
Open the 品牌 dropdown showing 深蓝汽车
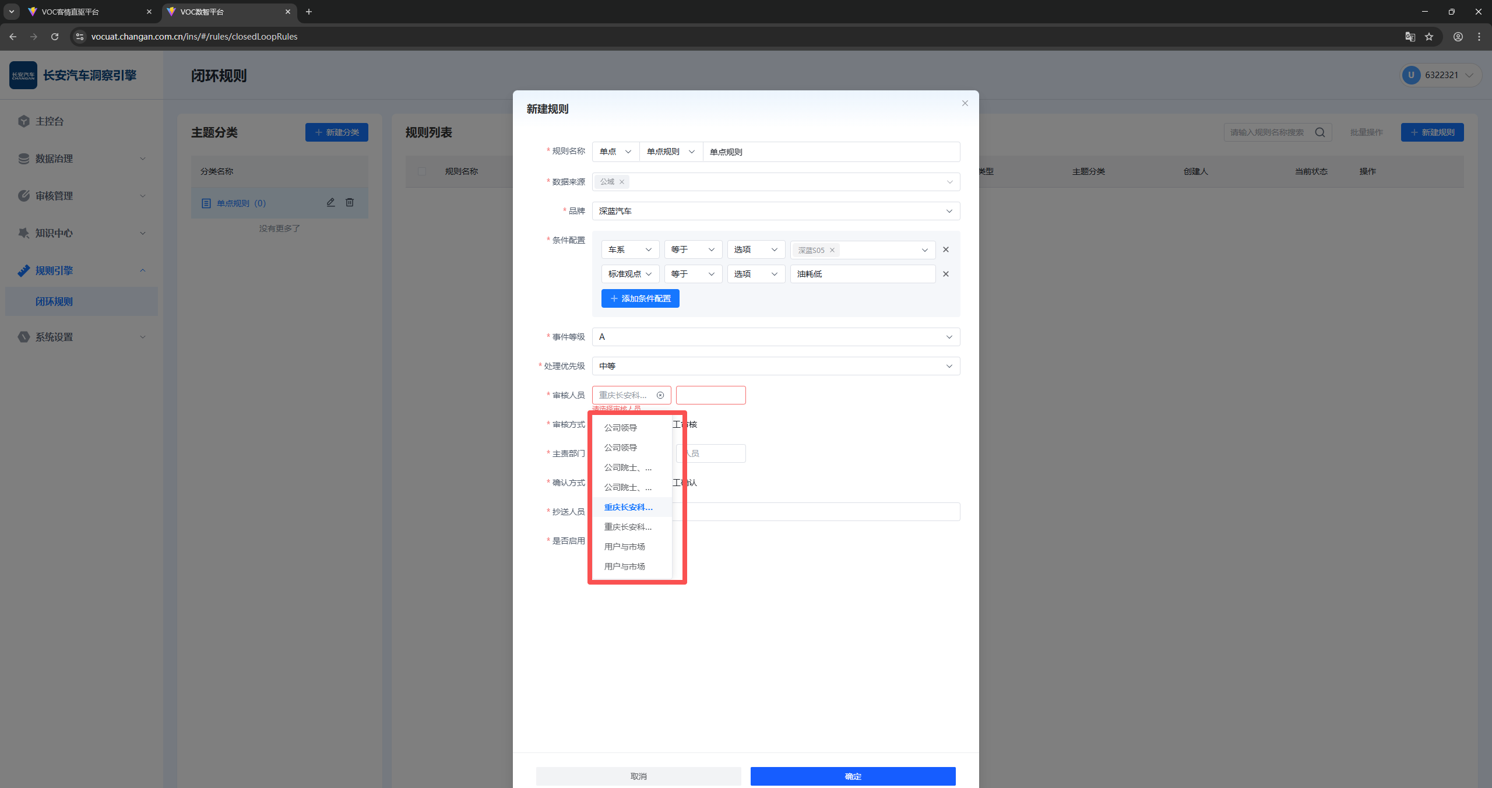[775, 211]
